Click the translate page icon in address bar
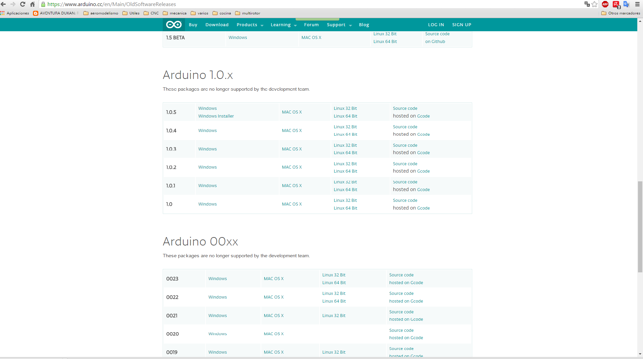The image size is (643, 359). tap(587, 4)
